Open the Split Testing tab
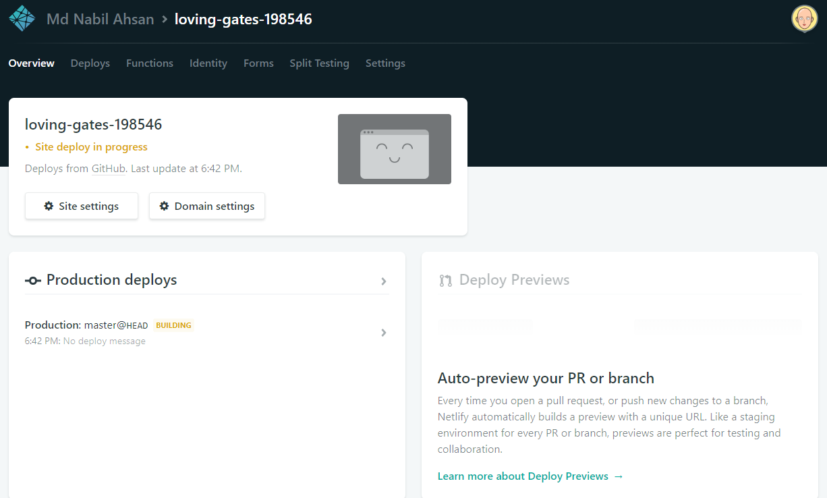 320,63
